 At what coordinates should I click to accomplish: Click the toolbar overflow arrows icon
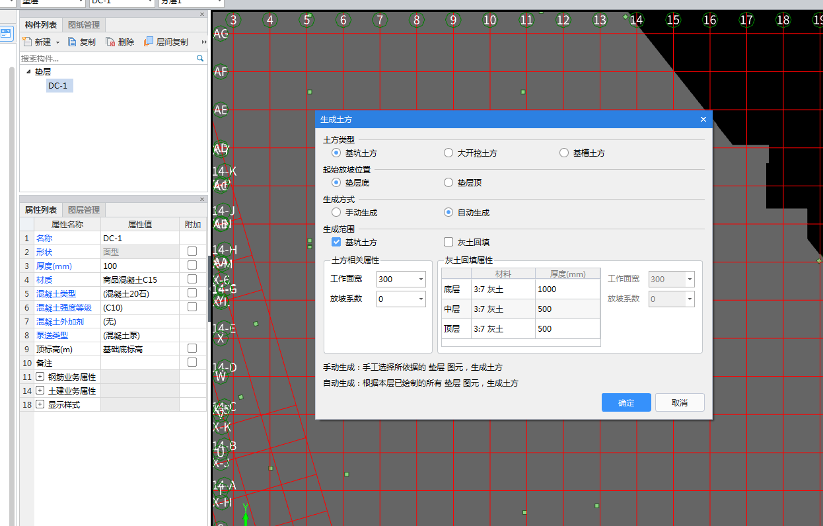tap(204, 42)
